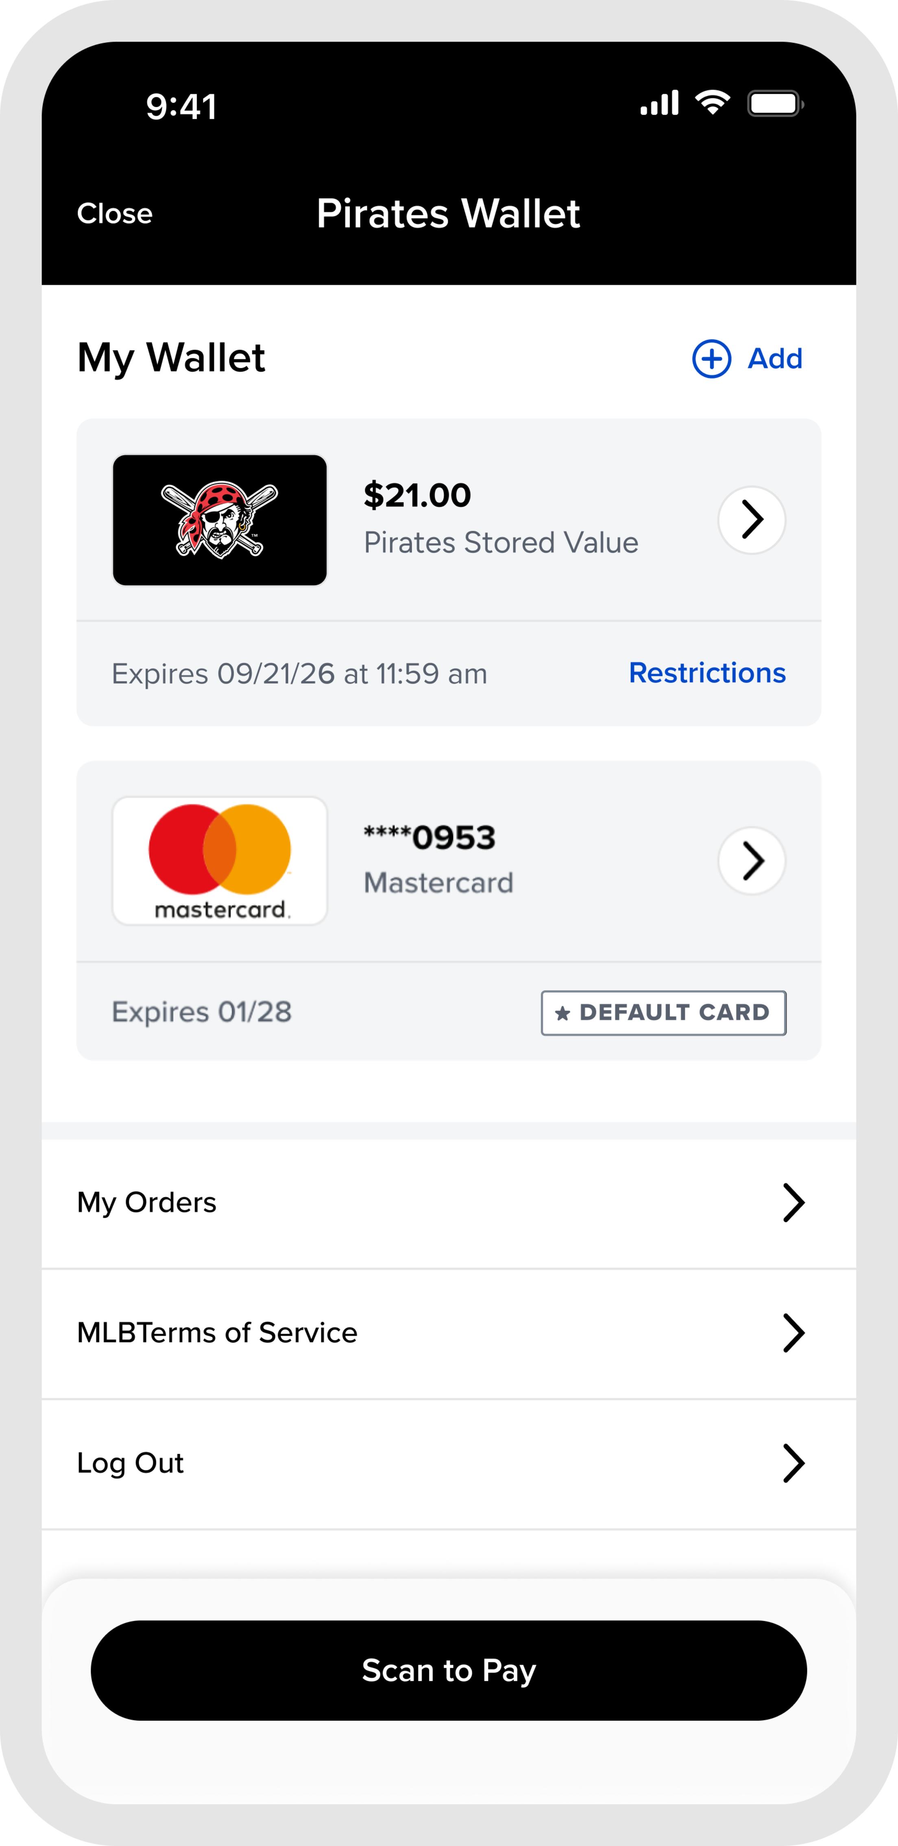This screenshot has width=898, height=1846.
Task: Tap the Wi-Fi status icon
Action: tap(713, 103)
